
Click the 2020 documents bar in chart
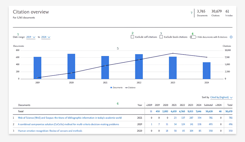pos(71,66)
